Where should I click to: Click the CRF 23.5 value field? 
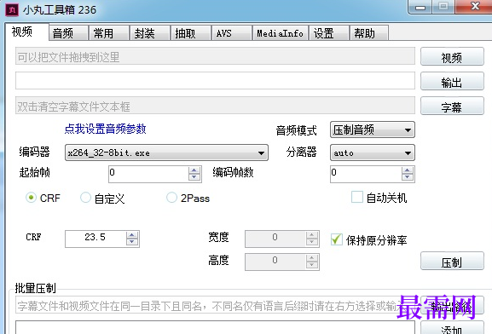(x=96, y=239)
